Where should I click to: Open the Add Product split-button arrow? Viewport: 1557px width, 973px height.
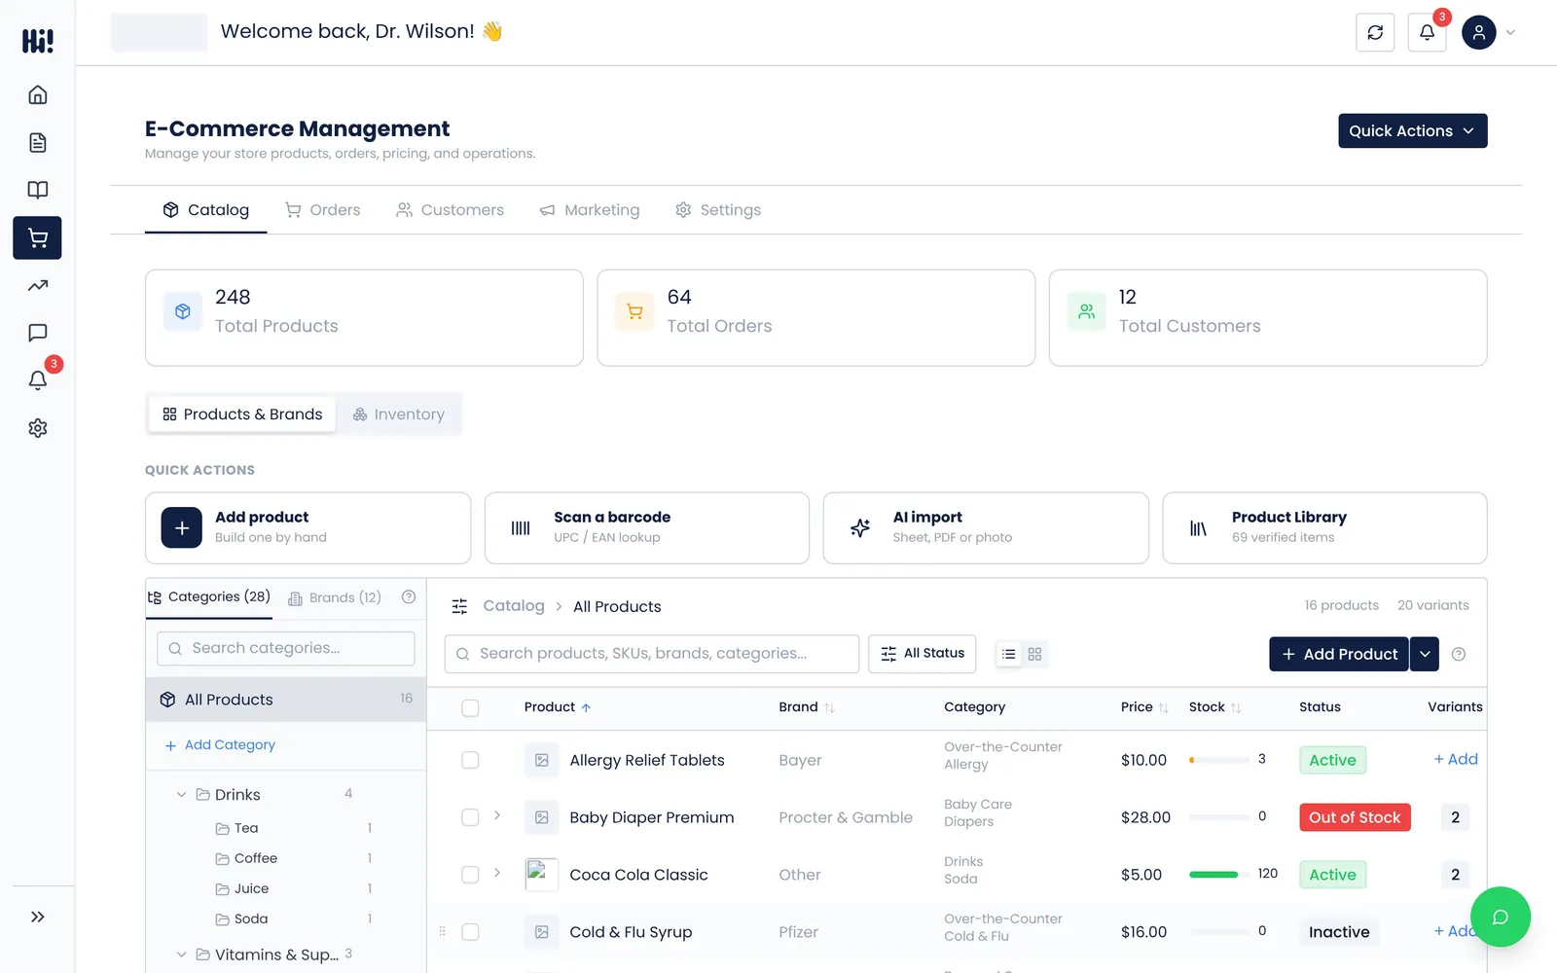coord(1425,654)
